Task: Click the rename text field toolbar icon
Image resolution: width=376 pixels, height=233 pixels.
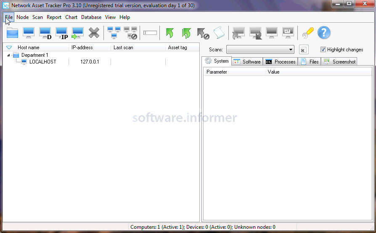Action: click(150, 33)
